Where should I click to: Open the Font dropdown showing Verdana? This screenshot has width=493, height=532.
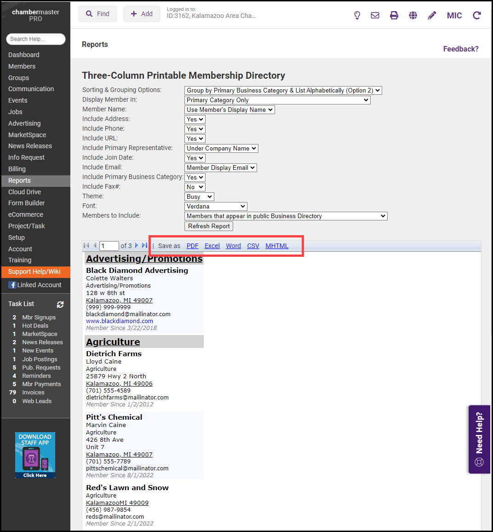click(x=216, y=207)
